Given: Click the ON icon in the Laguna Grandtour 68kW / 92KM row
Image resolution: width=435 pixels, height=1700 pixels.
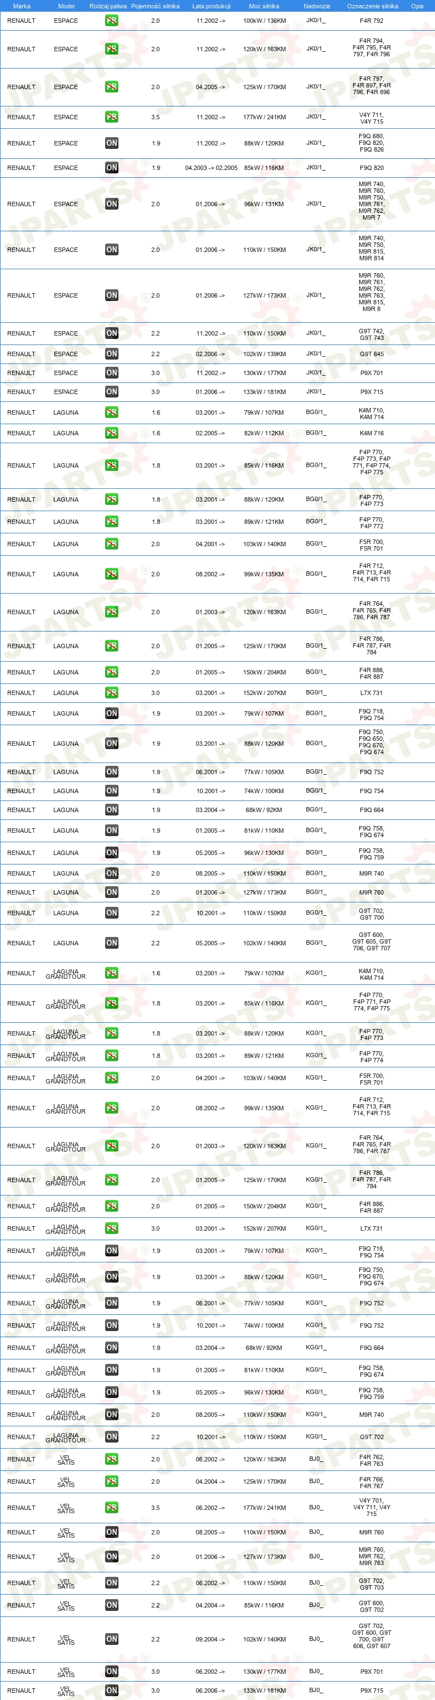Looking at the screenshot, I should tap(111, 1348).
